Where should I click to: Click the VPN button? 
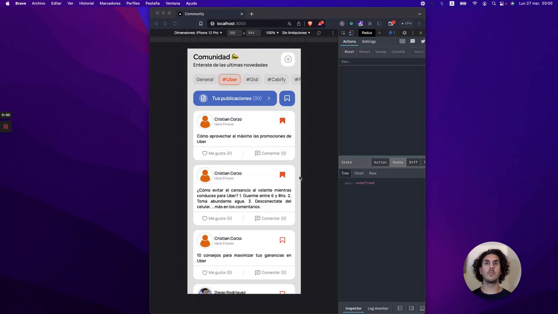click(406, 24)
